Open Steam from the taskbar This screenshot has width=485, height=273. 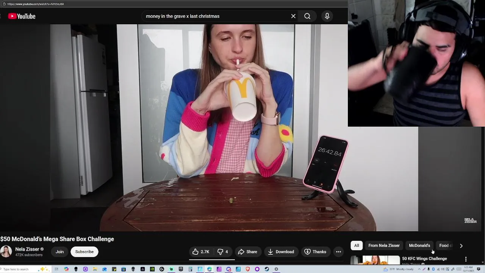pos(267,269)
